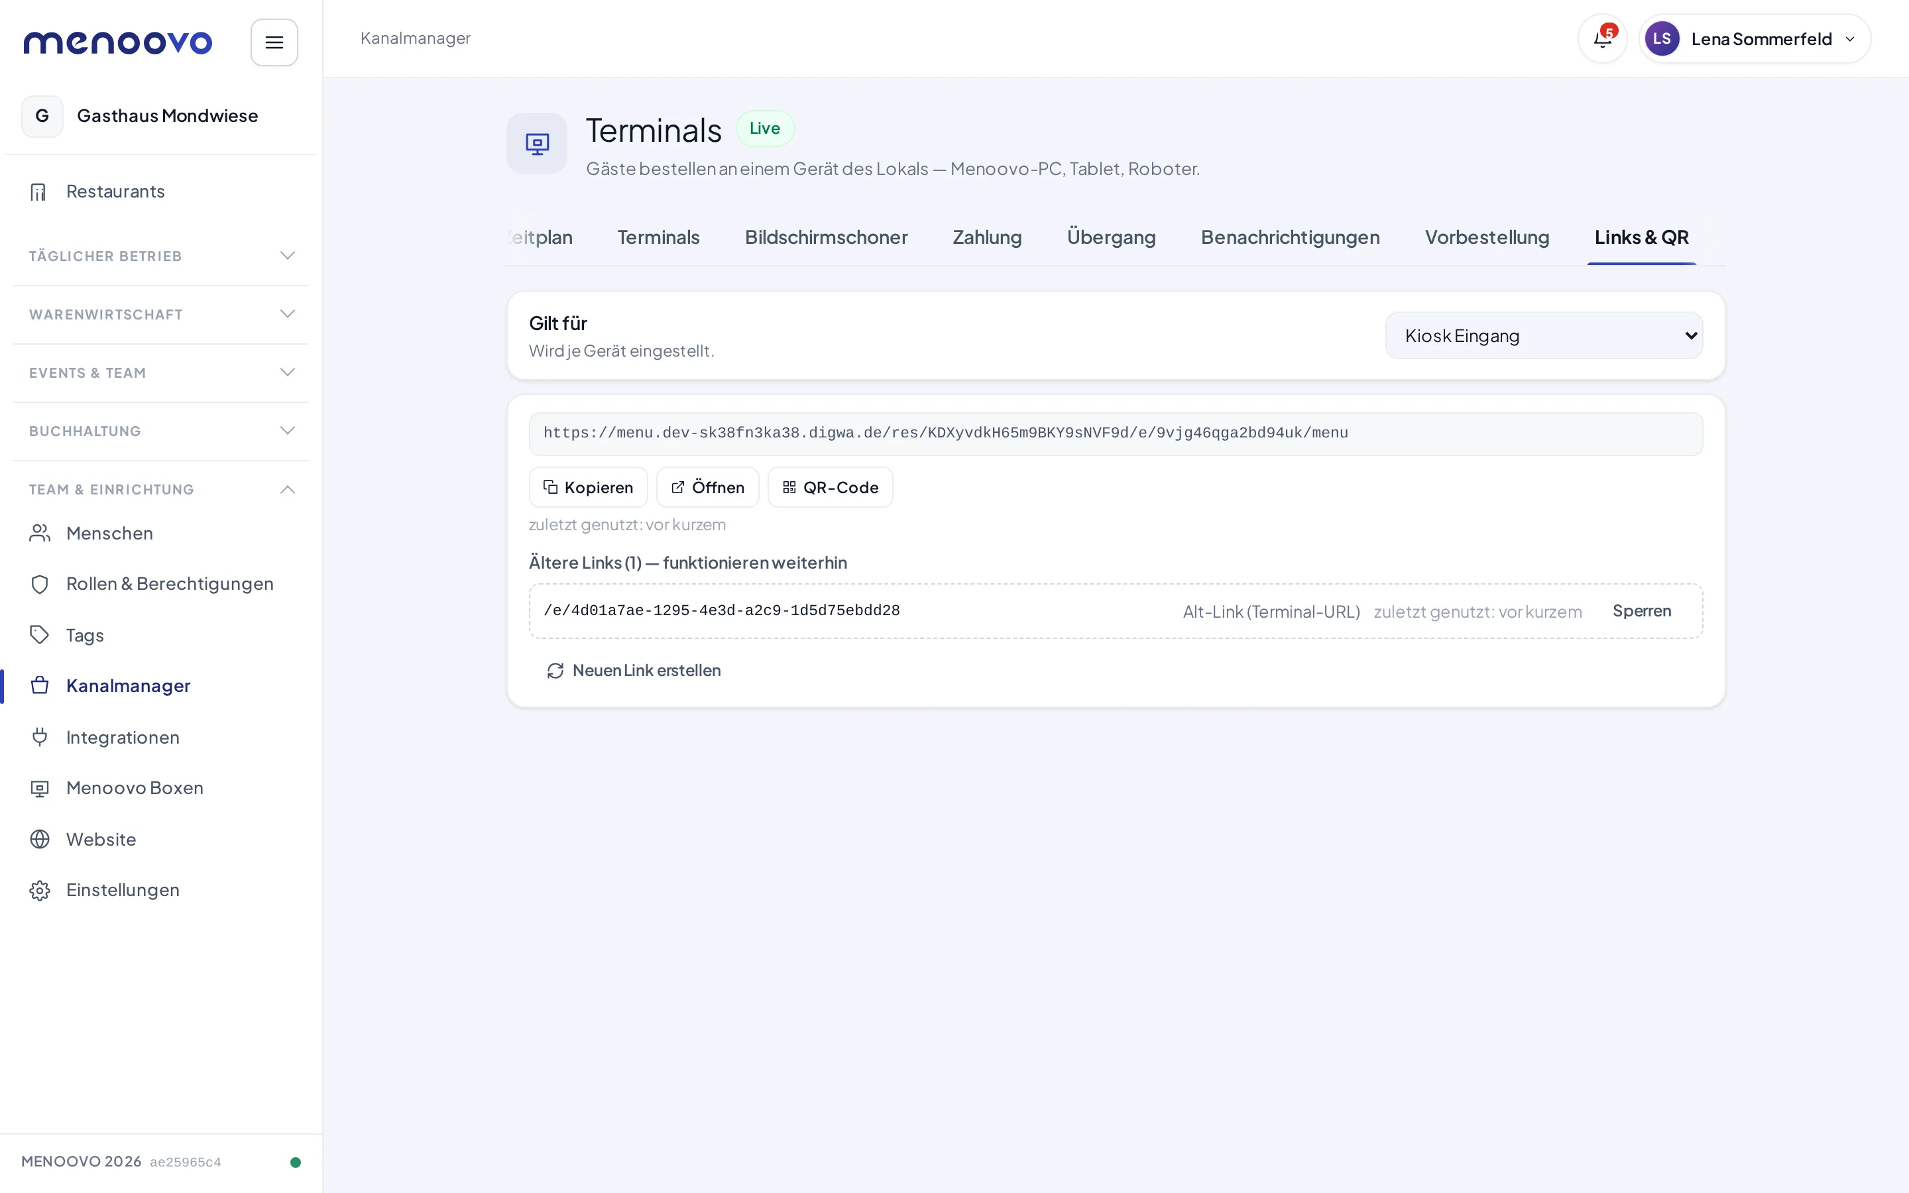
Task: Click the LS user avatar
Action: 1661,38
